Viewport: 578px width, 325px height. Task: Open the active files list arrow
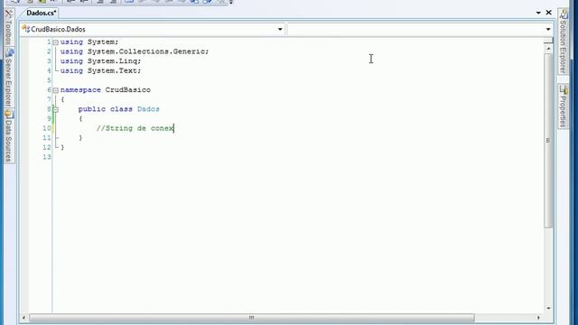click(x=538, y=13)
